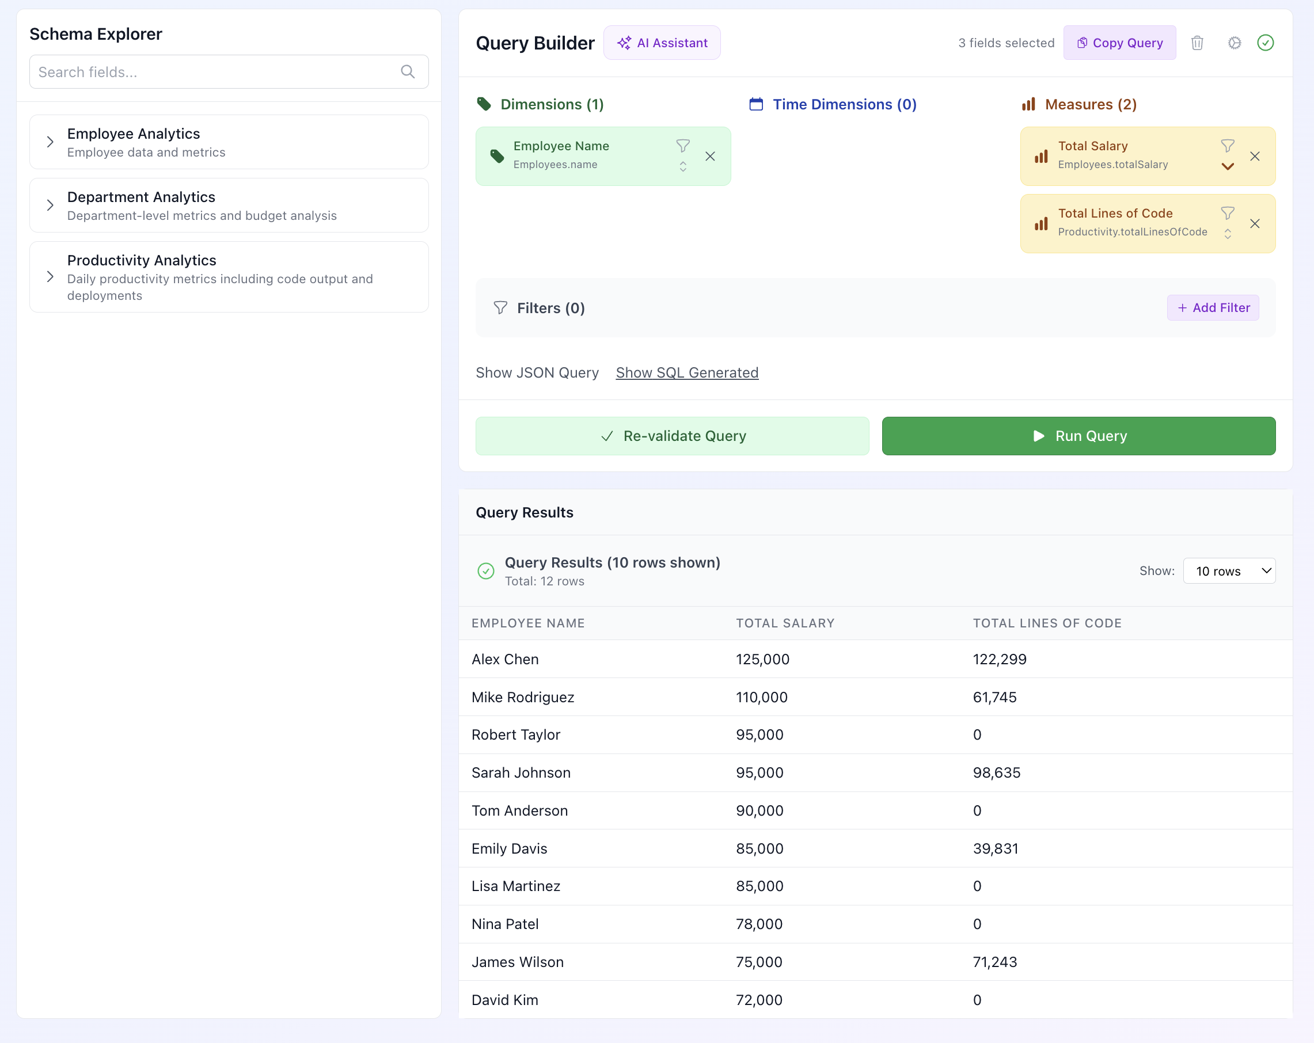Expand Department Analytics schema group
This screenshot has width=1314, height=1043.
(x=50, y=205)
